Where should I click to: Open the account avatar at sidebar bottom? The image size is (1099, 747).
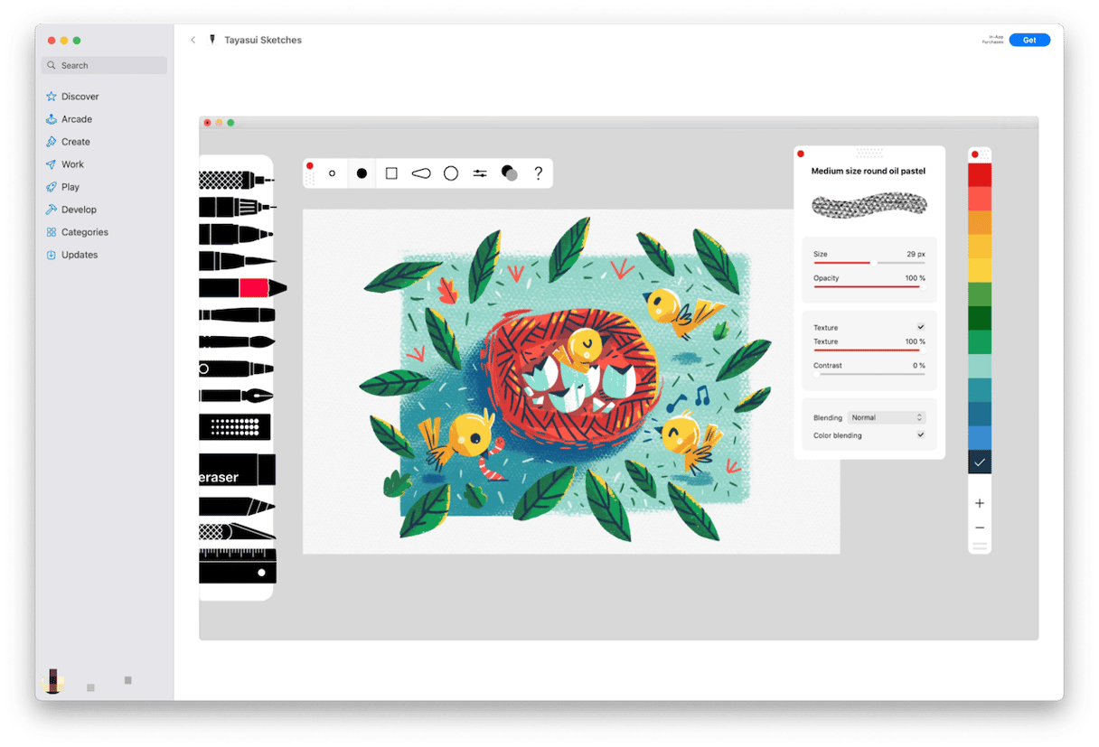(53, 681)
